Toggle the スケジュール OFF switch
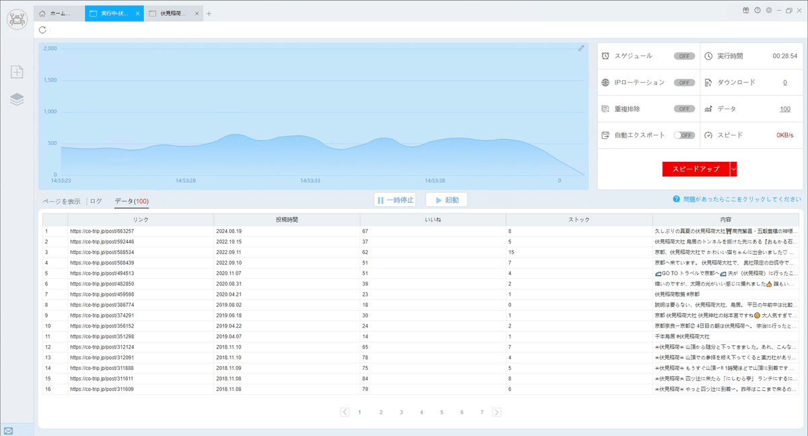This screenshot has height=436, width=808. (x=684, y=56)
